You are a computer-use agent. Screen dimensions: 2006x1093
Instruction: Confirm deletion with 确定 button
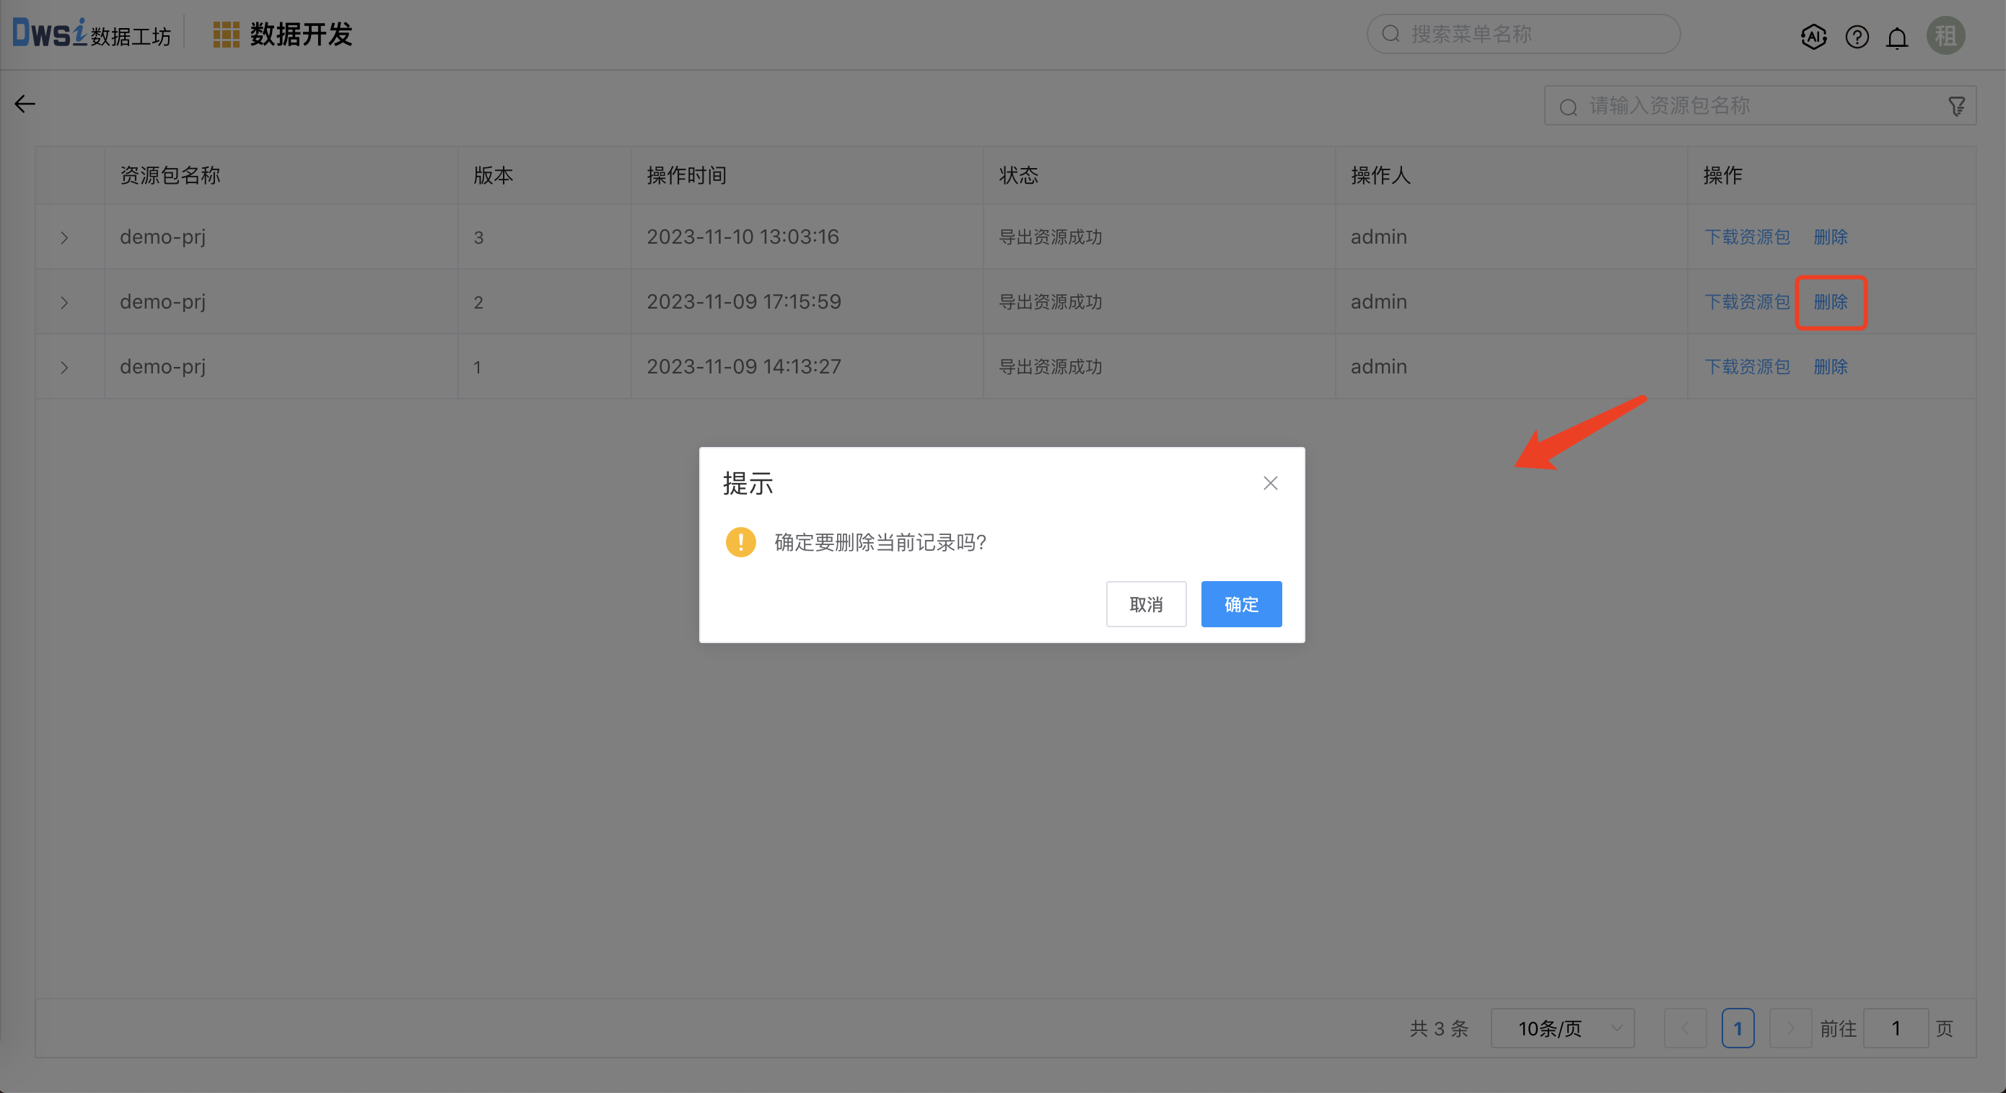coord(1240,603)
